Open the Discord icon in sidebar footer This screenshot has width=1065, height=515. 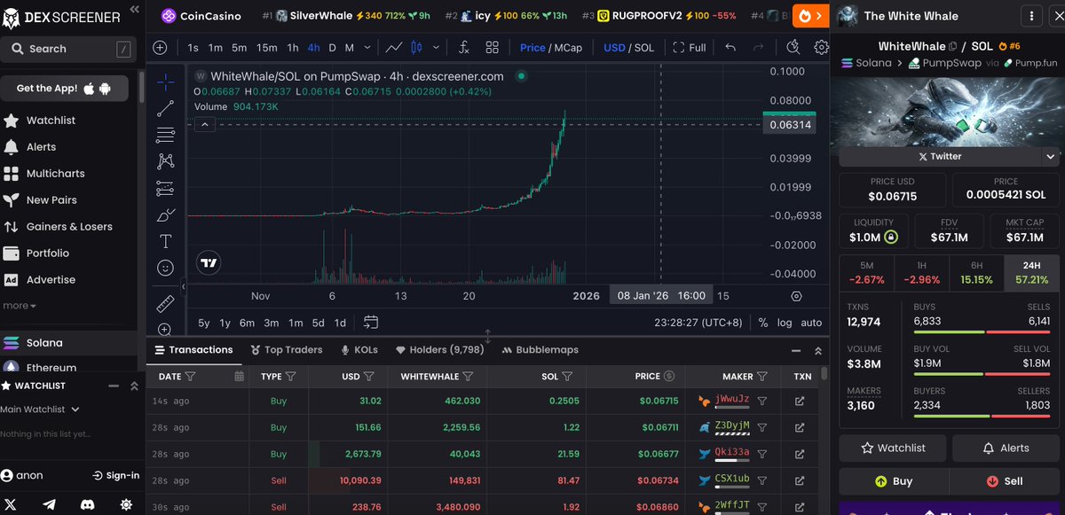point(87,504)
